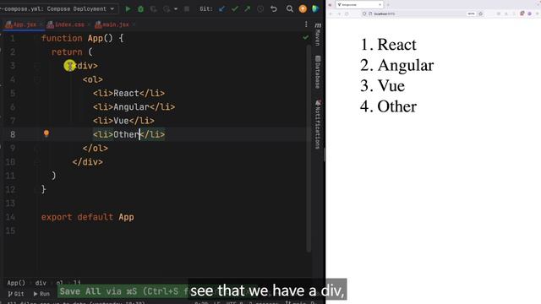This screenshot has height=304, width=541.
Task: Open the colorful toolbox icon in IDE toolbar
Action: 315,9
